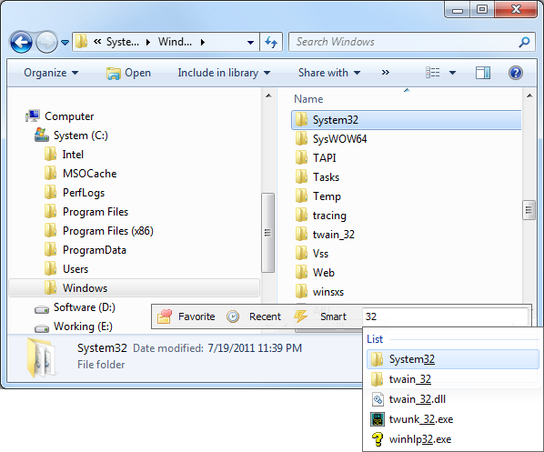
Task: Click the greyed Forward arrow button
Action: (x=46, y=43)
